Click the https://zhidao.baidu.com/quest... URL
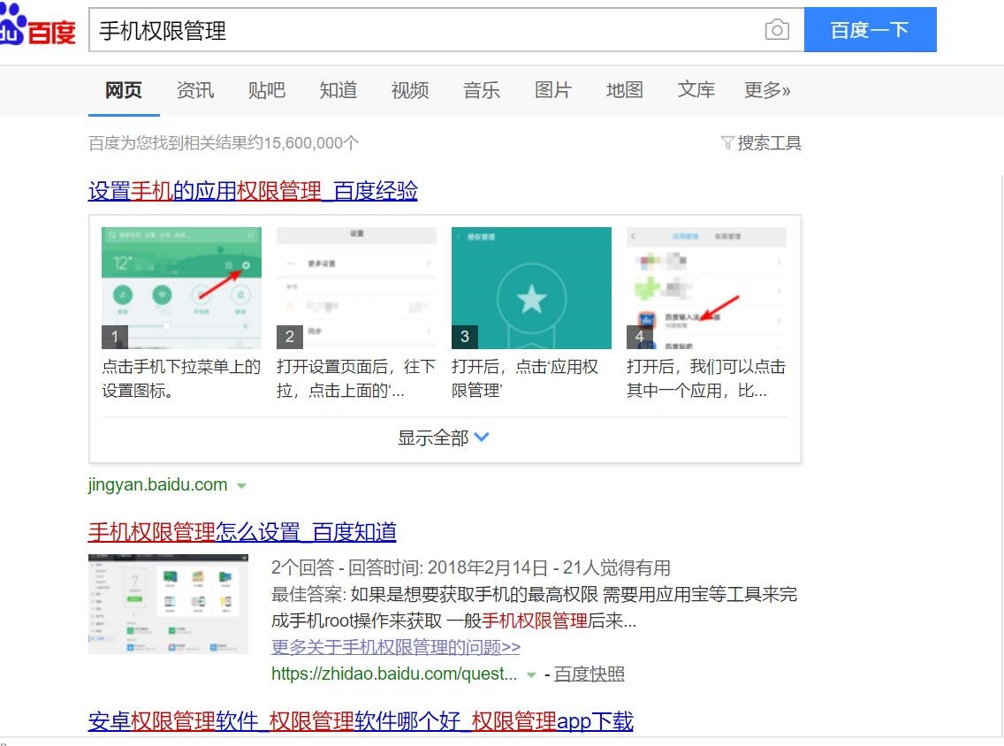 pos(394,674)
